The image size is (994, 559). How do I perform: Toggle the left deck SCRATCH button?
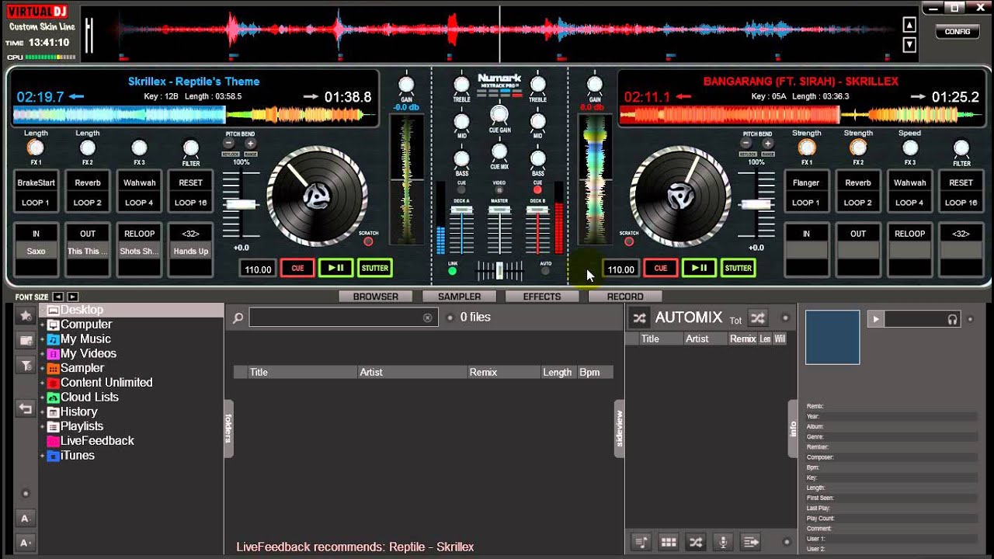tap(368, 241)
